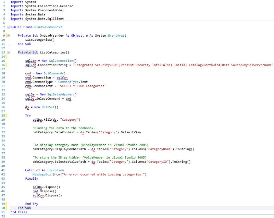Click 'End Class' on line 51

[19, 212]
